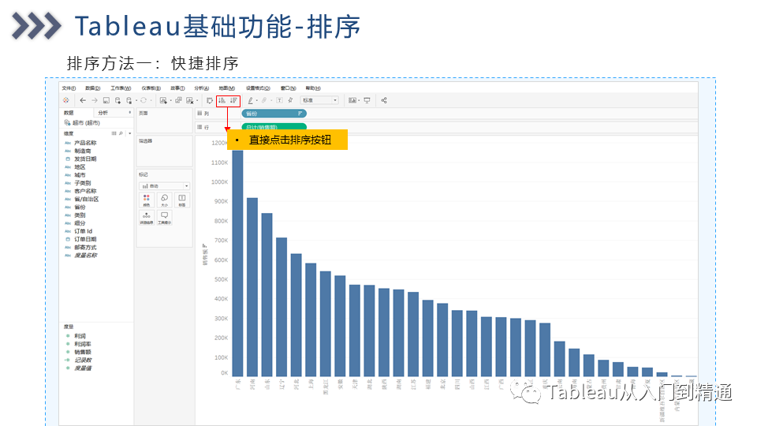The image size is (757, 426).
Task: Open the 窗口(N) menu
Action: 289,88
